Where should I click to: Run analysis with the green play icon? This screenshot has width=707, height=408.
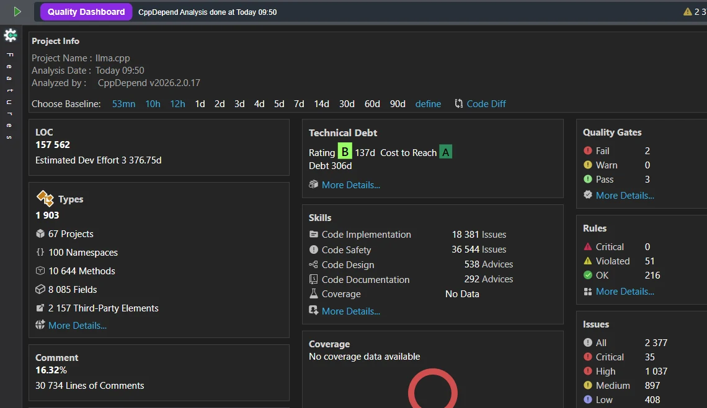point(17,12)
